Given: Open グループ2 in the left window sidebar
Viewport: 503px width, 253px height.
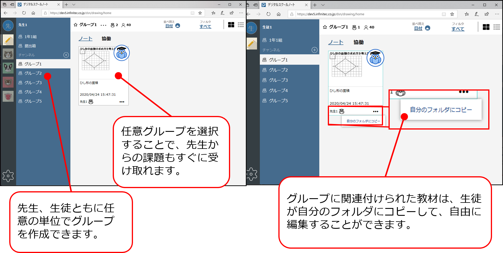Looking at the screenshot, I should coord(33,73).
